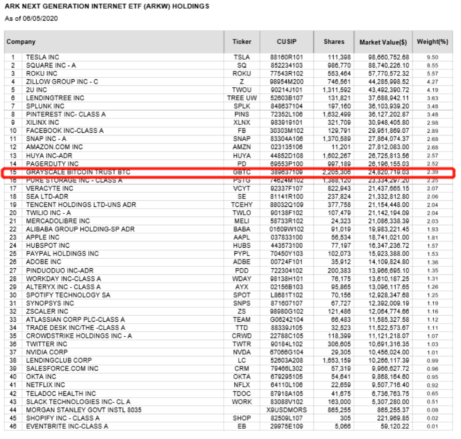
Task: Select the SQUARE INC - A company cell
Action: click(x=51, y=66)
